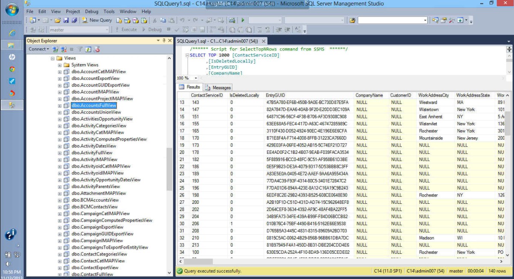Viewport: 514px width, 279px height.
Task: Open the Project menu
Action: coord(73,12)
